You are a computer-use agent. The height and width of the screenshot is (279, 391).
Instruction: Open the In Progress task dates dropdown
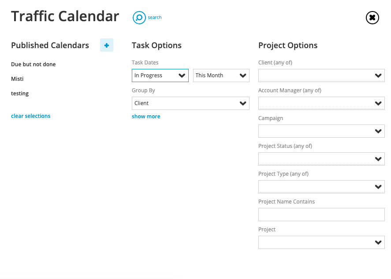(x=160, y=75)
